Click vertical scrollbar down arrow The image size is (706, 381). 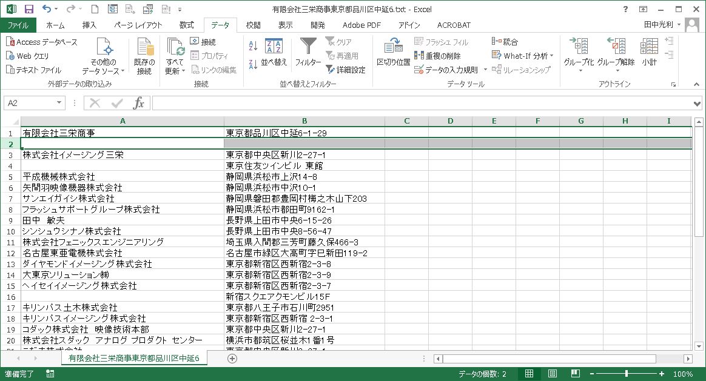pyautogui.click(x=699, y=346)
